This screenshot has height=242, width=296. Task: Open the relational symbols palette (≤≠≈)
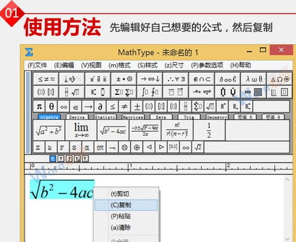click(x=46, y=79)
